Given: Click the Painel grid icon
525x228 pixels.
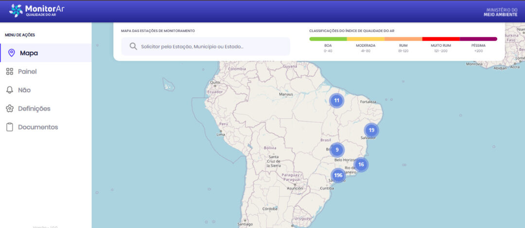Looking at the screenshot, I should click(x=10, y=71).
